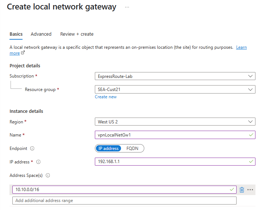The image size is (266, 210).
Task: Open title ellipsis more options menu
Action: pyautogui.click(x=127, y=7)
